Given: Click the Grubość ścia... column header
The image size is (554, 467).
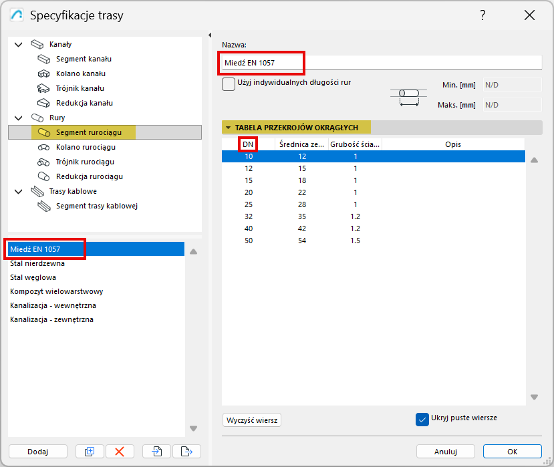Looking at the screenshot, I should tap(355, 144).
